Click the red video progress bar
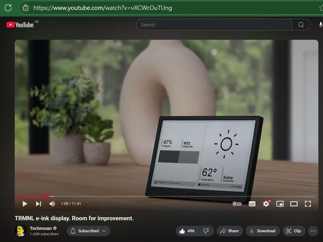This screenshot has height=242, width=323. click(32, 196)
